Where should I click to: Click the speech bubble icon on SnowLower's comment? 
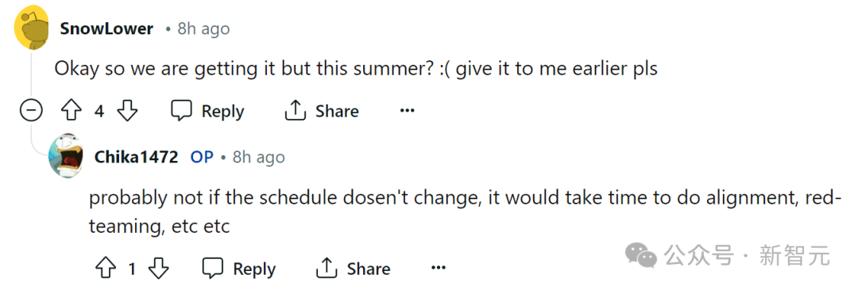click(181, 111)
